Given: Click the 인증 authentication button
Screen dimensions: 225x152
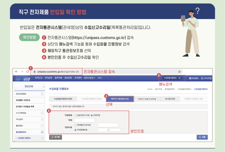Looking at the screenshot, I should coord(202,137).
